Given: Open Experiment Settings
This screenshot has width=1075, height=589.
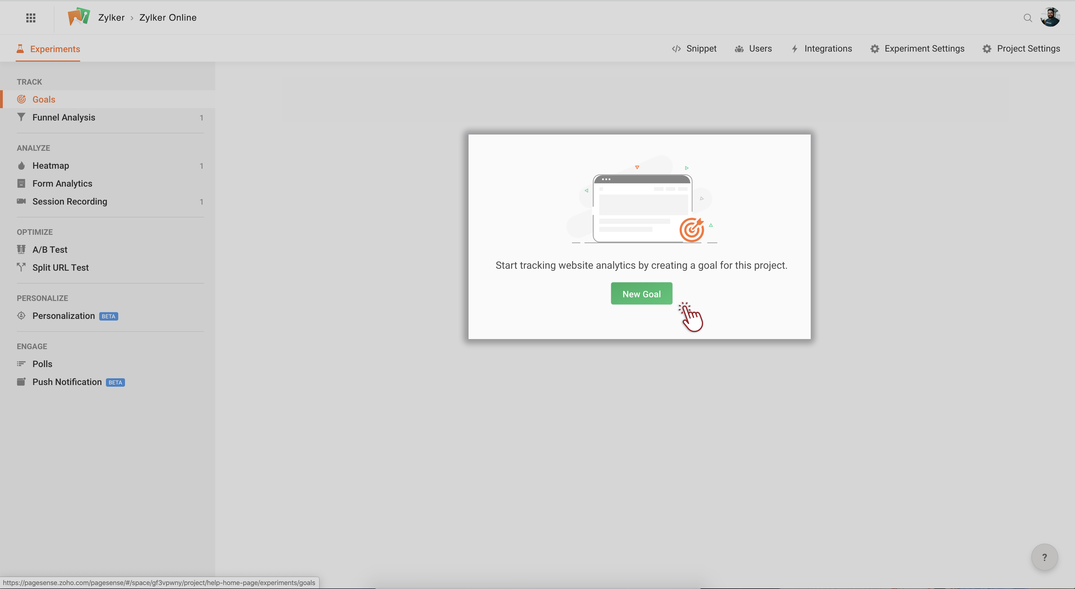Looking at the screenshot, I should tap(917, 49).
